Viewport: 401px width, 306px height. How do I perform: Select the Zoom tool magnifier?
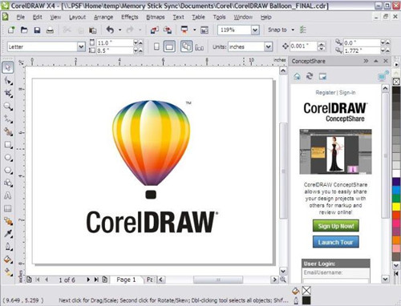(8, 107)
